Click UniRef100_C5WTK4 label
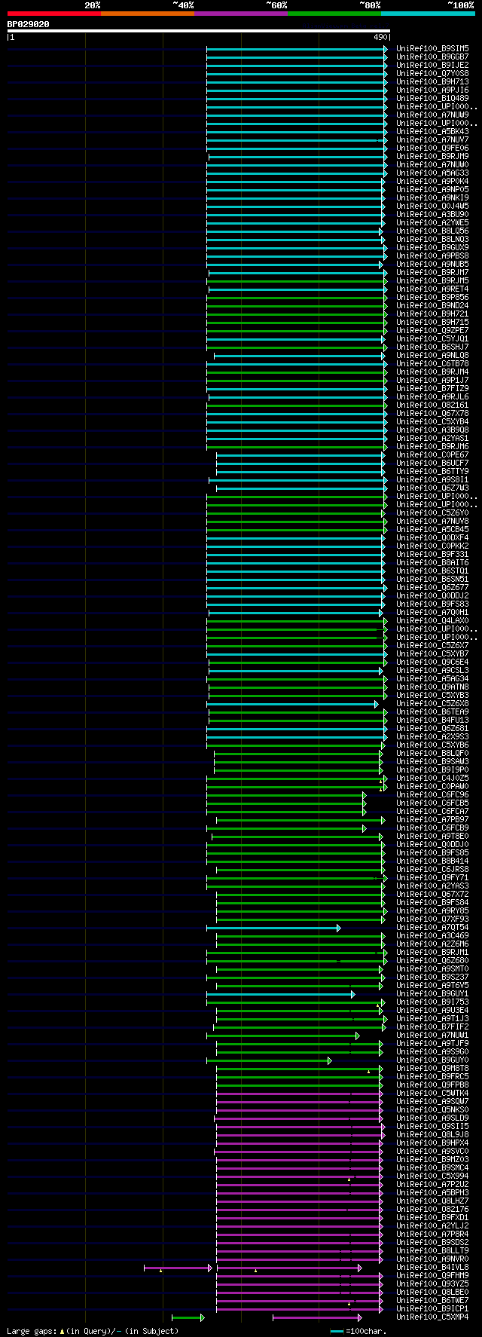The image size is (482, 1337). [432, 1094]
